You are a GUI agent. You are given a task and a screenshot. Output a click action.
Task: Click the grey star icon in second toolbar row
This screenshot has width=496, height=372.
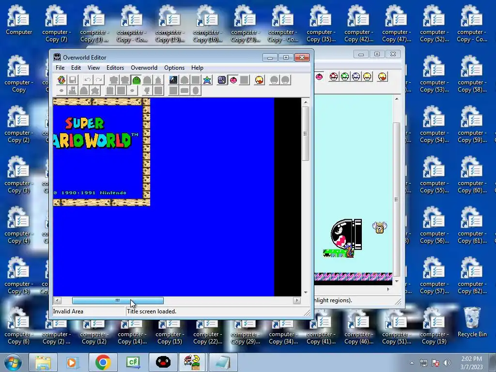click(x=95, y=91)
